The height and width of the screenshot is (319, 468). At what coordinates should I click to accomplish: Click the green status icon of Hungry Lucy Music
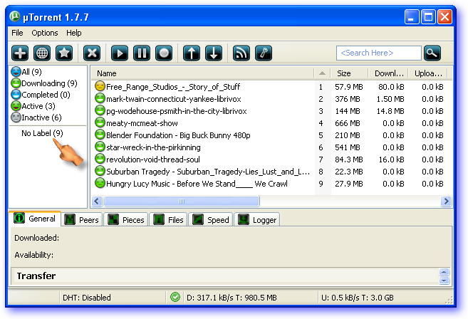click(100, 183)
